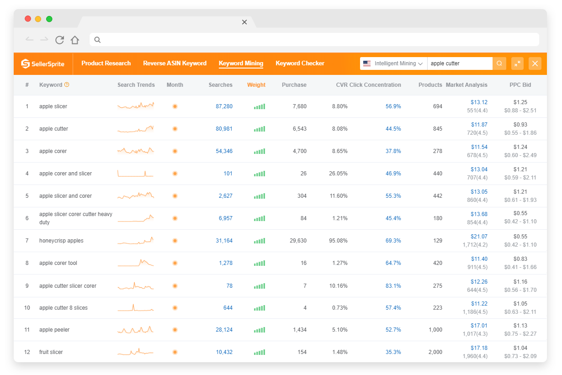Click the magnifier search icon beside apple cutter
Image resolution: width=562 pixels, height=375 pixels.
499,63
